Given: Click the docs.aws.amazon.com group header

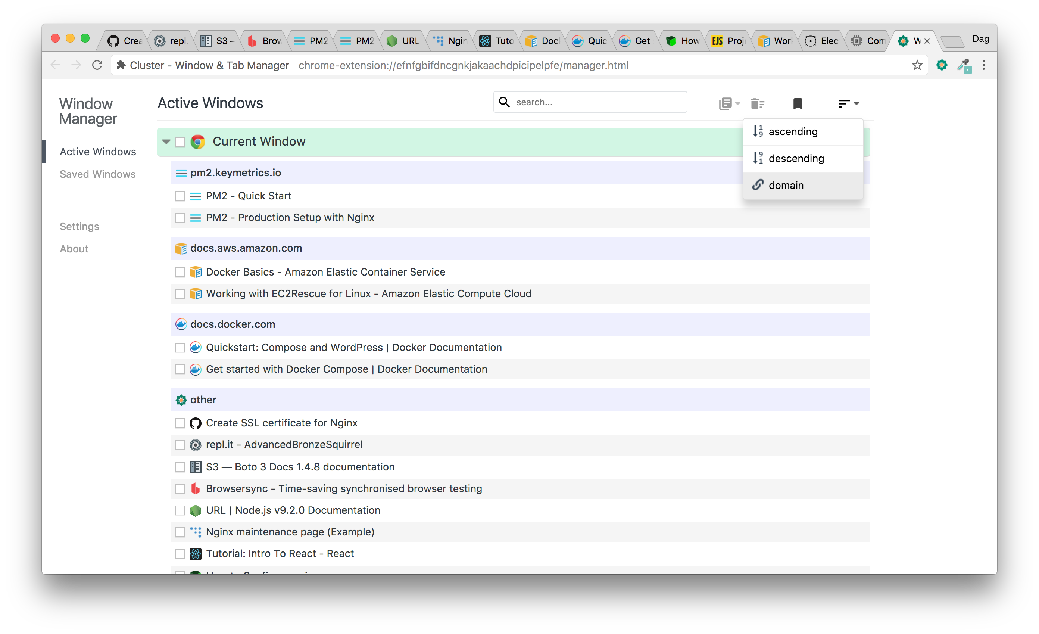Looking at the screenshot, I should click(520, 248).
